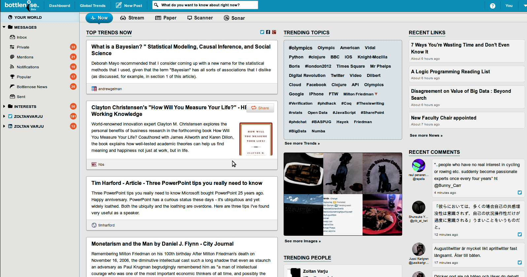Image resolution: width=527 pixels, height=277 pixels.
Task: Switch to the Paper tab
Action: pyautogui.click(x=166, y=18)
